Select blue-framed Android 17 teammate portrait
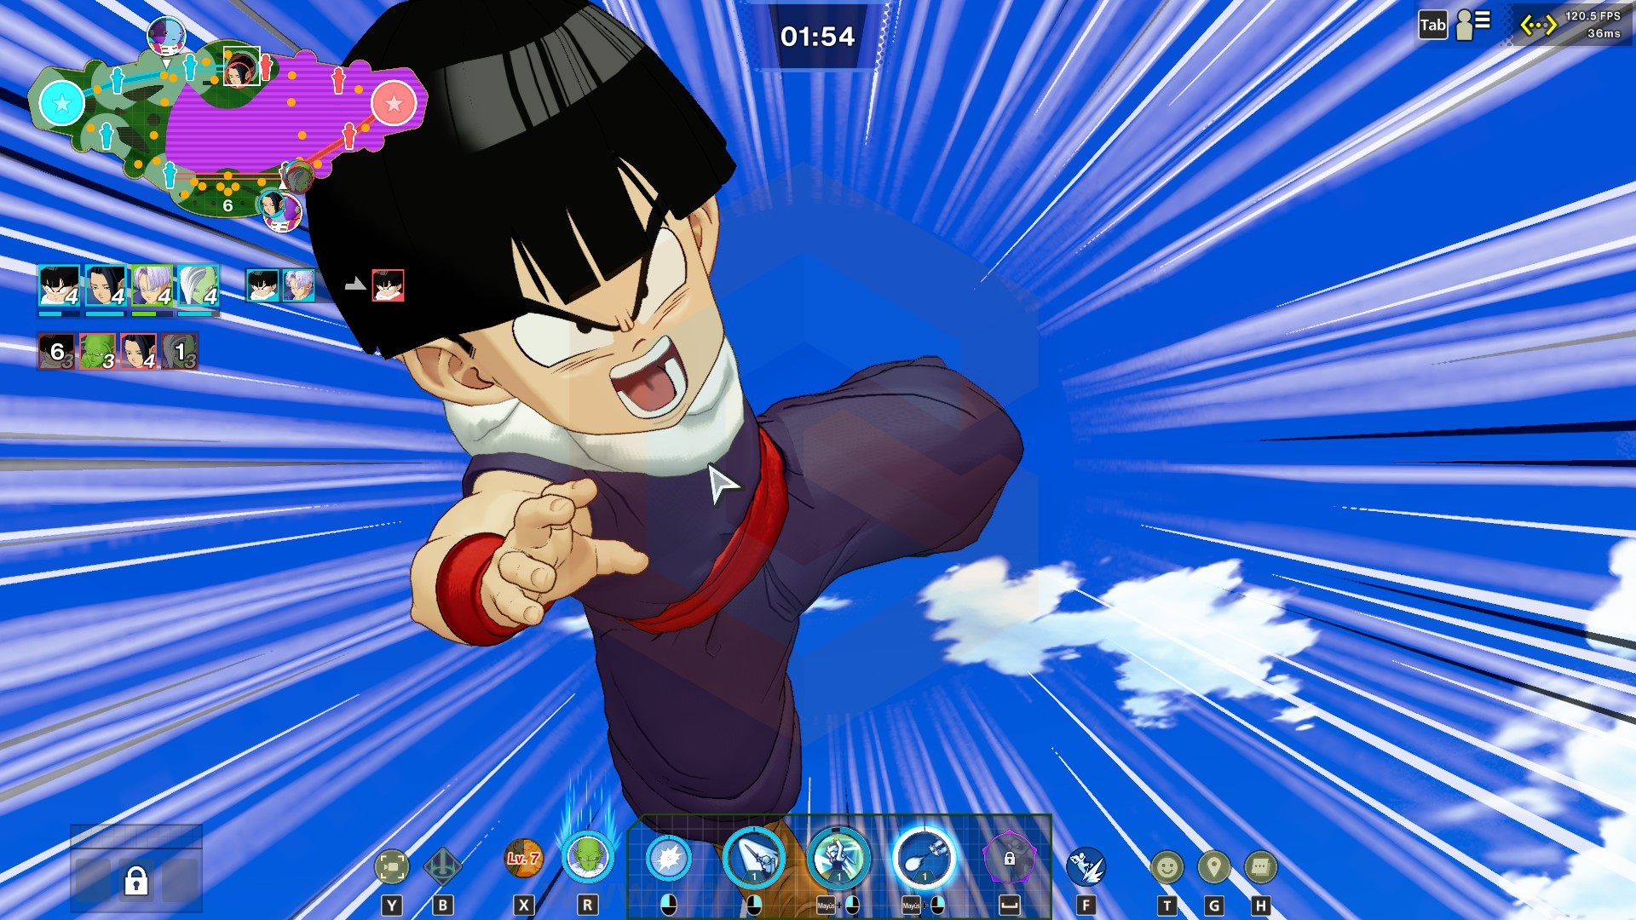The image size is (1636, 920). click(x=106, y=285)
